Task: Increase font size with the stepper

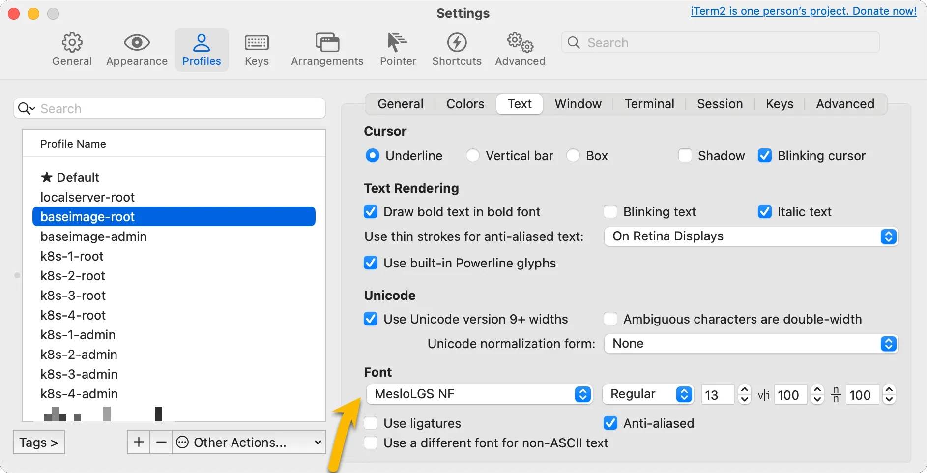Action: [x=745, y=390]
